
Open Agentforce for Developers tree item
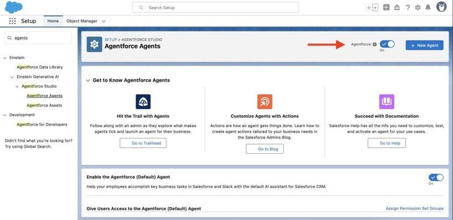pos(42,124)
